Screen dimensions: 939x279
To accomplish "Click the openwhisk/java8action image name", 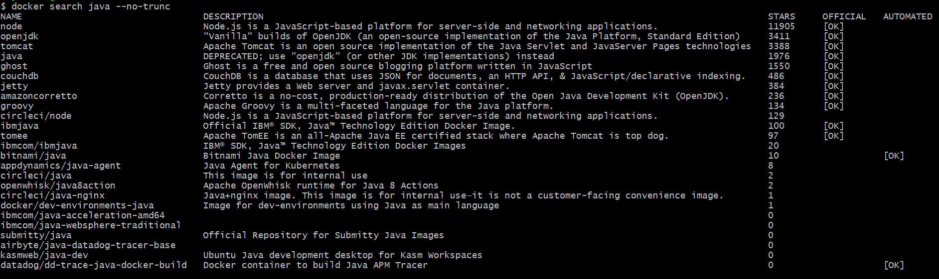I will 58,186.
